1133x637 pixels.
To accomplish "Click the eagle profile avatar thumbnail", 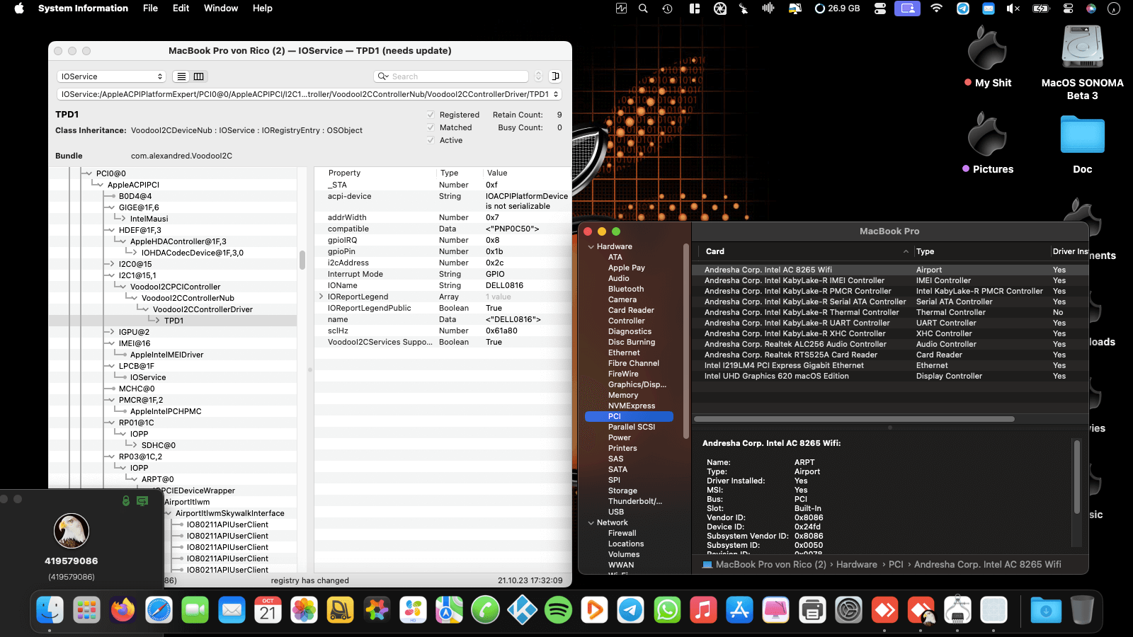I will [x=72, y=531].
